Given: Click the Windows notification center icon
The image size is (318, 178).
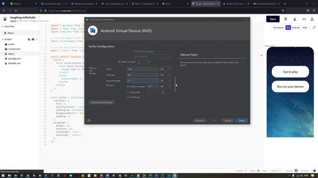Looking at the screenshot, I should tap(313, 176).
